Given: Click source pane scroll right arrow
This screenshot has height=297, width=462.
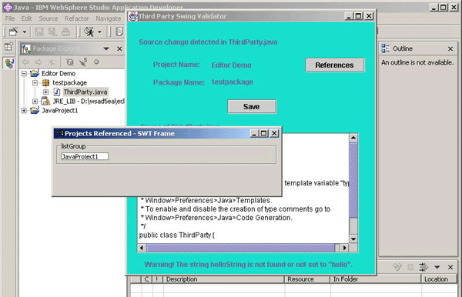Looking at the screenshot, I should (x=345, y=248).
